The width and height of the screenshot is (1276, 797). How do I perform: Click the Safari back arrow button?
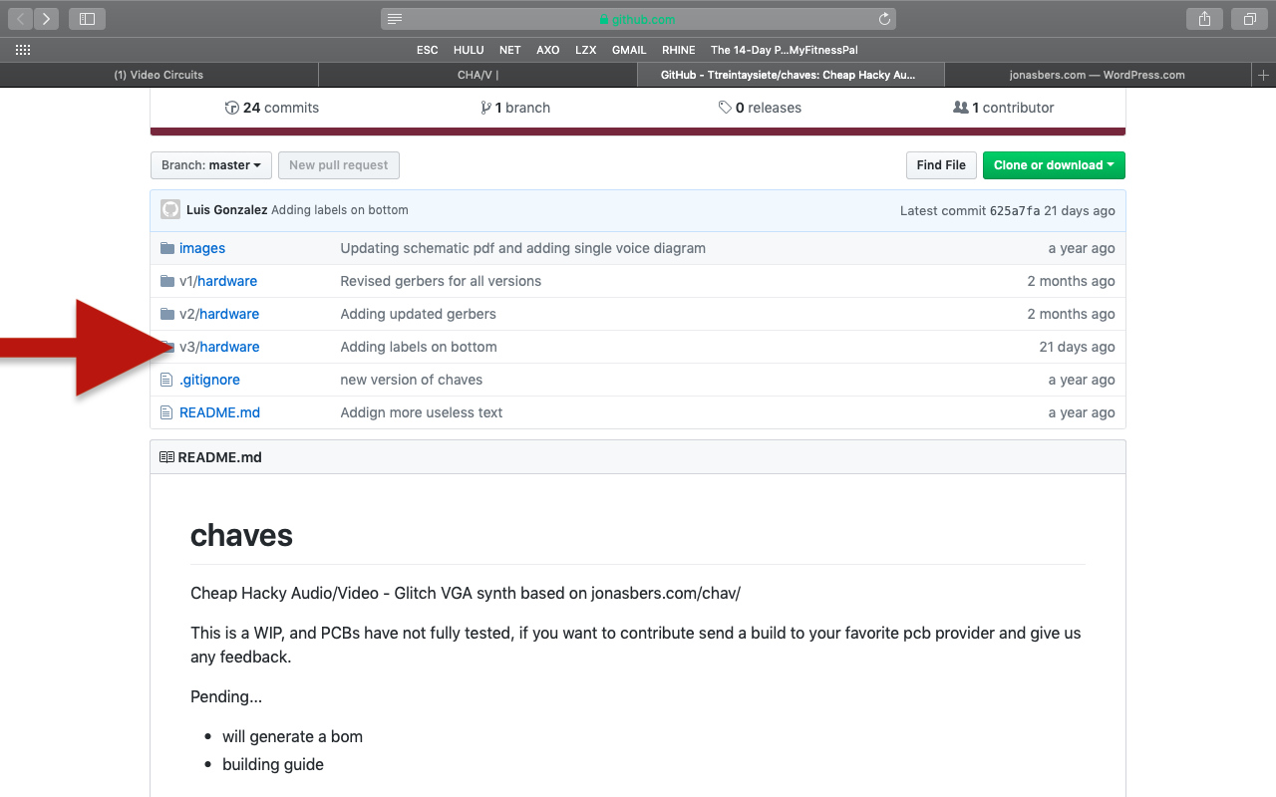click(x=21, y=19)
